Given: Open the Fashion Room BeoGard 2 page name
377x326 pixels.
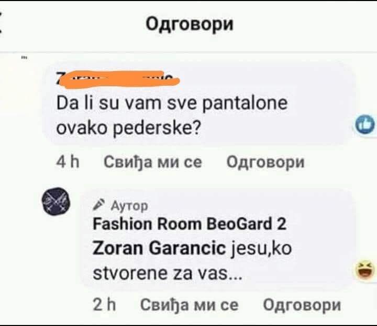Looking at the screenshot, I should click(x=190, y=224).
